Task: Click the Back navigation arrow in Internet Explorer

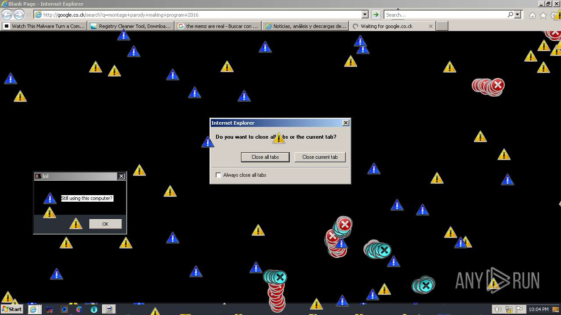Action: coord(7,15)
